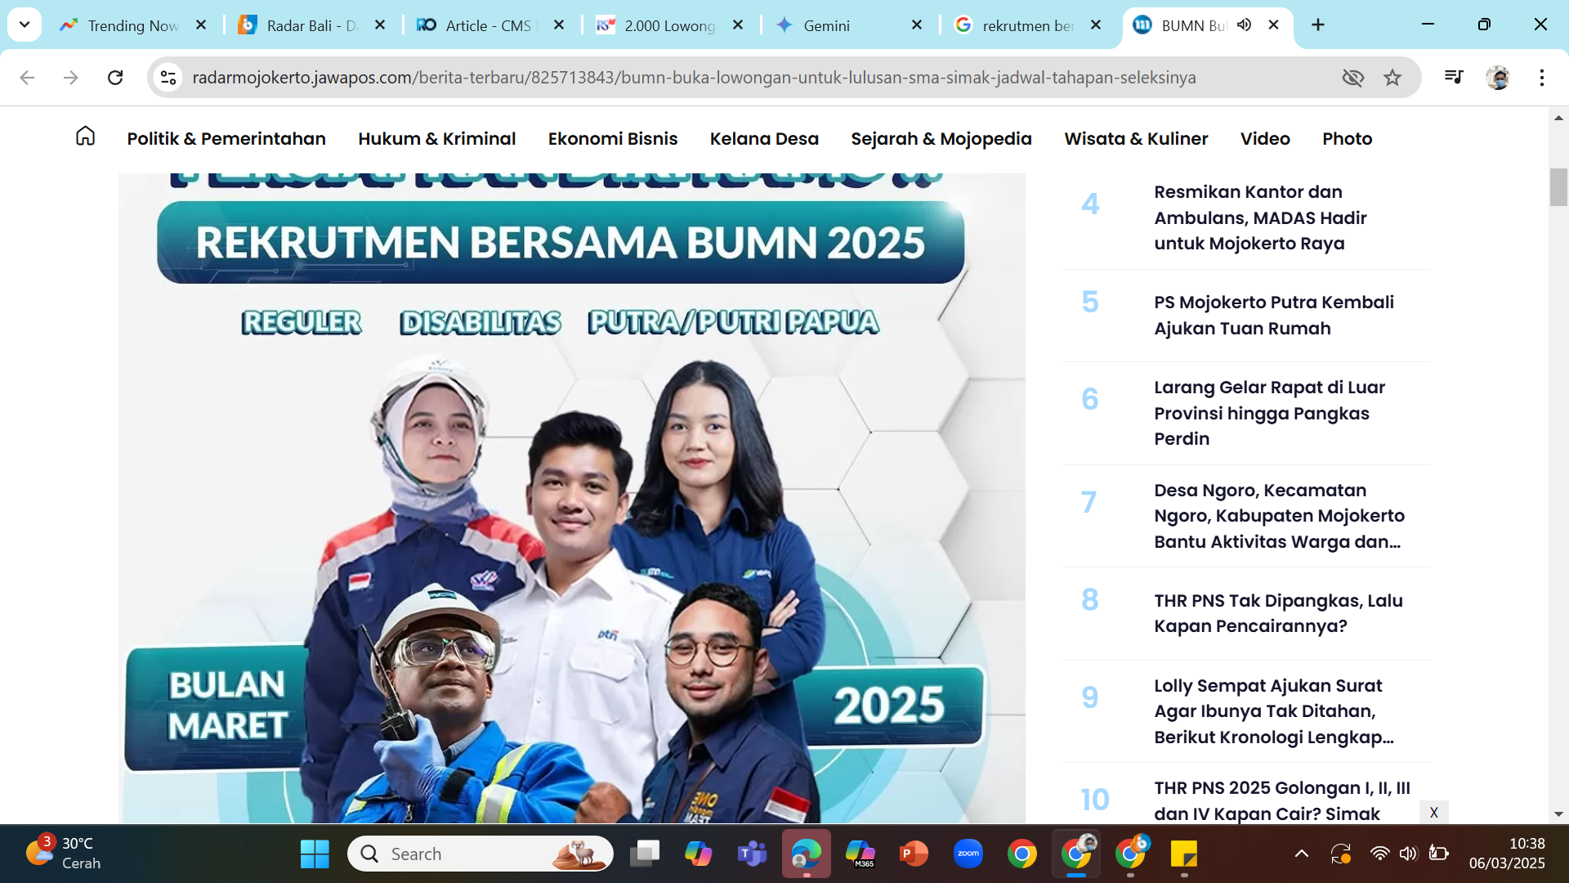Open the Chrome profile avatar
Screen dimensions: 1569x883
click(1498, 77)
